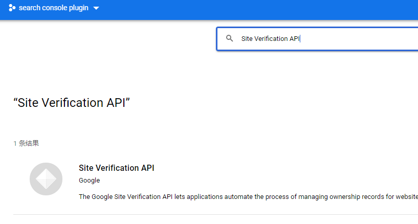This screenshot has width=418, height=224.
Task: Click the Site Verification API diamond logo
Action: pos(46,179)
